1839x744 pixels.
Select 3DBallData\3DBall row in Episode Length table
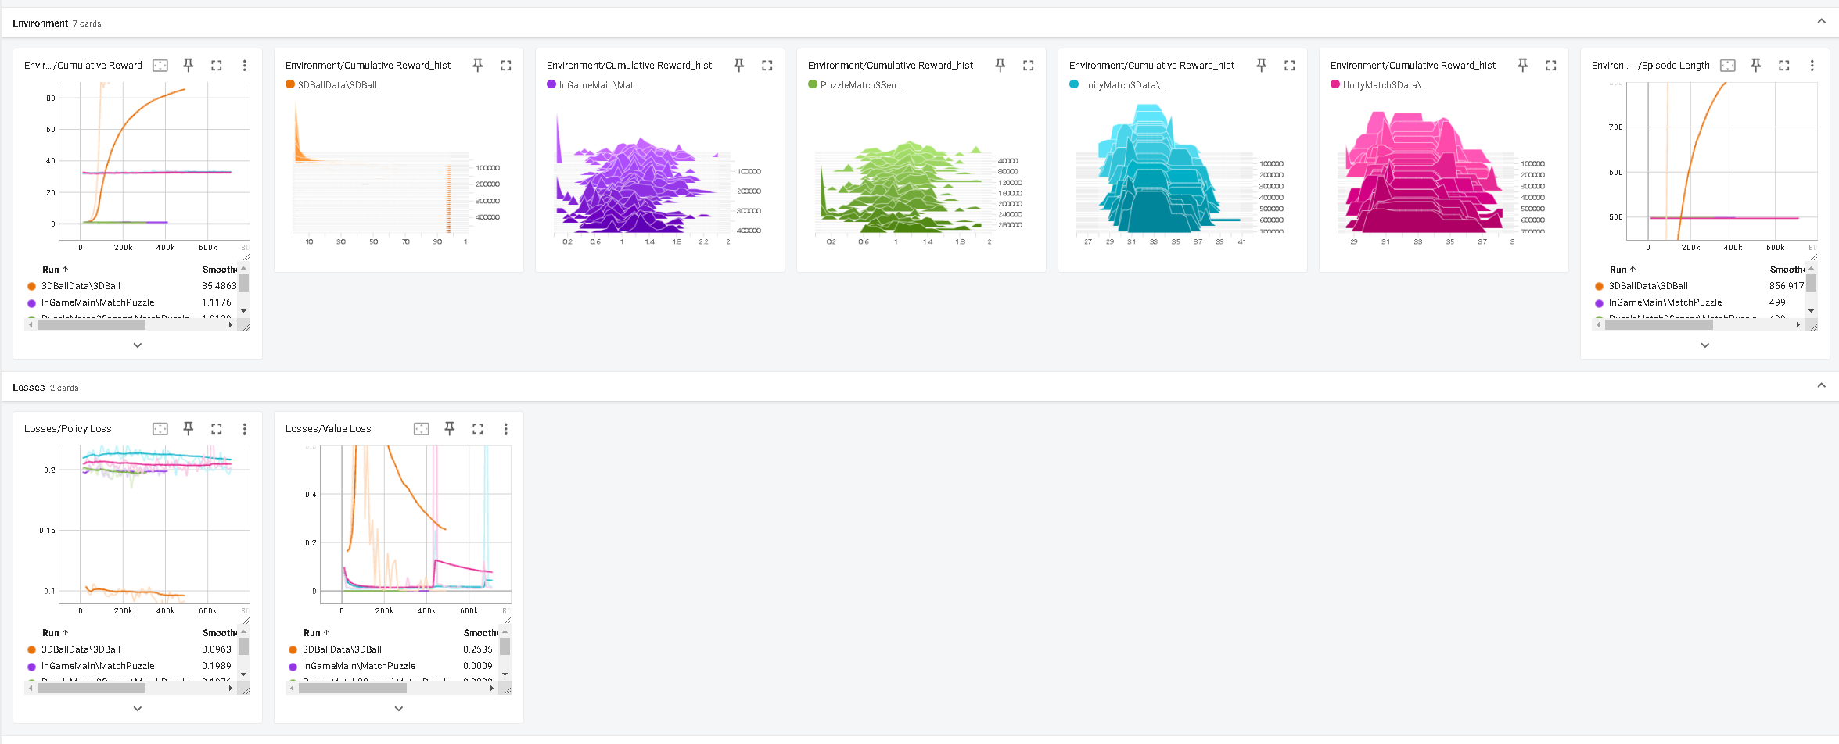[x=1698, y=286]
